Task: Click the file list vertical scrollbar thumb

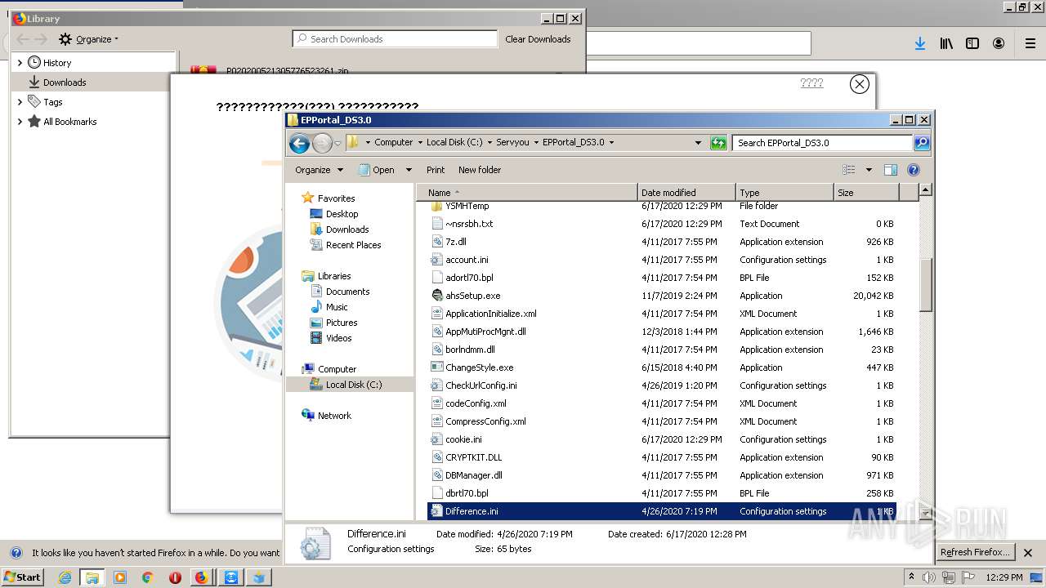Action: pyautogui.click(x=925, y=285)
